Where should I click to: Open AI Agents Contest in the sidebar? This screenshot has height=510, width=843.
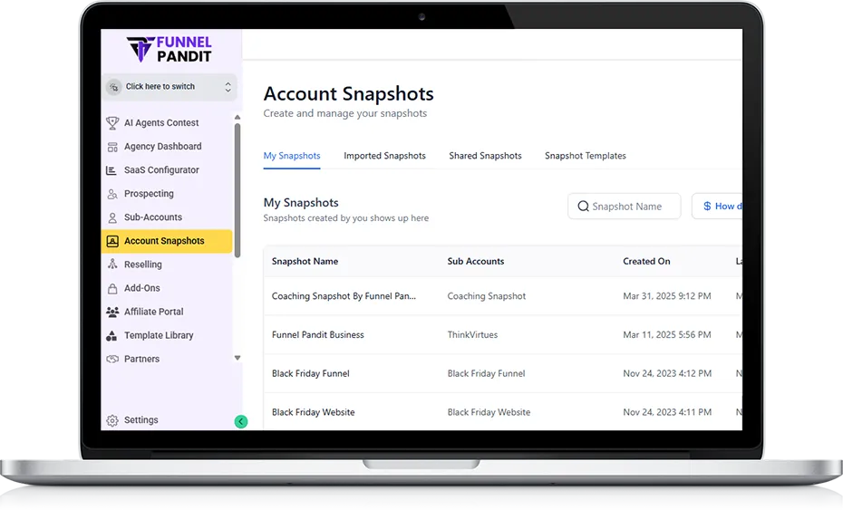click(x=161, y=123)
